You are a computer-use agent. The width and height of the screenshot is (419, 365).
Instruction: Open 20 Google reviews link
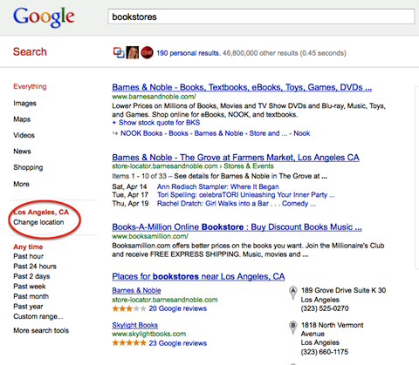pos(178,308)
